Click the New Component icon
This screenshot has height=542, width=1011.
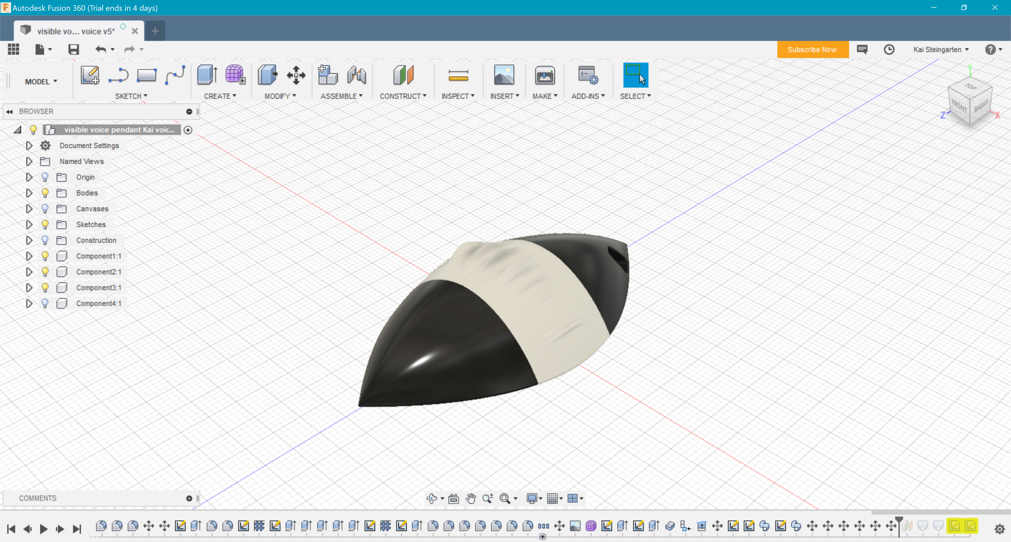327,75
